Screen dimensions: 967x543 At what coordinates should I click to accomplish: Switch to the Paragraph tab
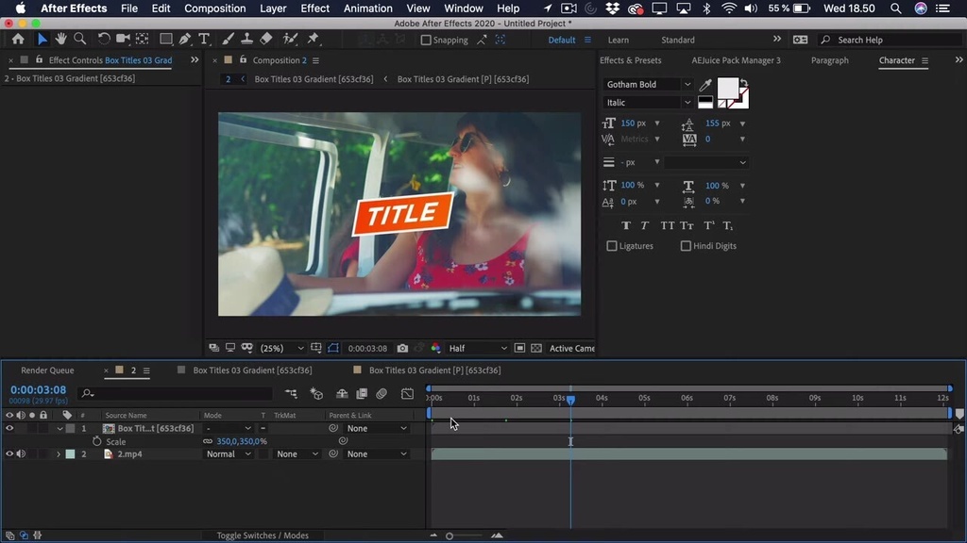pos(830,60)
